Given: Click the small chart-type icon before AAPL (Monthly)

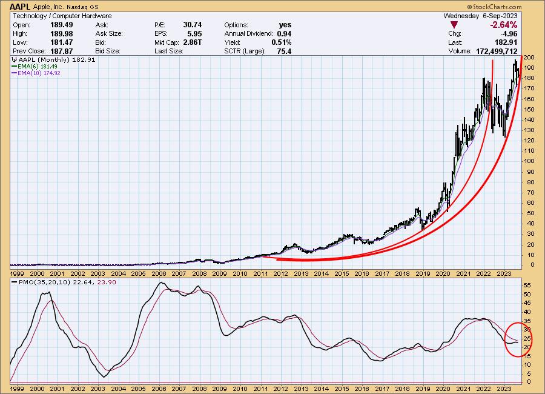Looking at the screenshot, I should click(x=15, y=59).
